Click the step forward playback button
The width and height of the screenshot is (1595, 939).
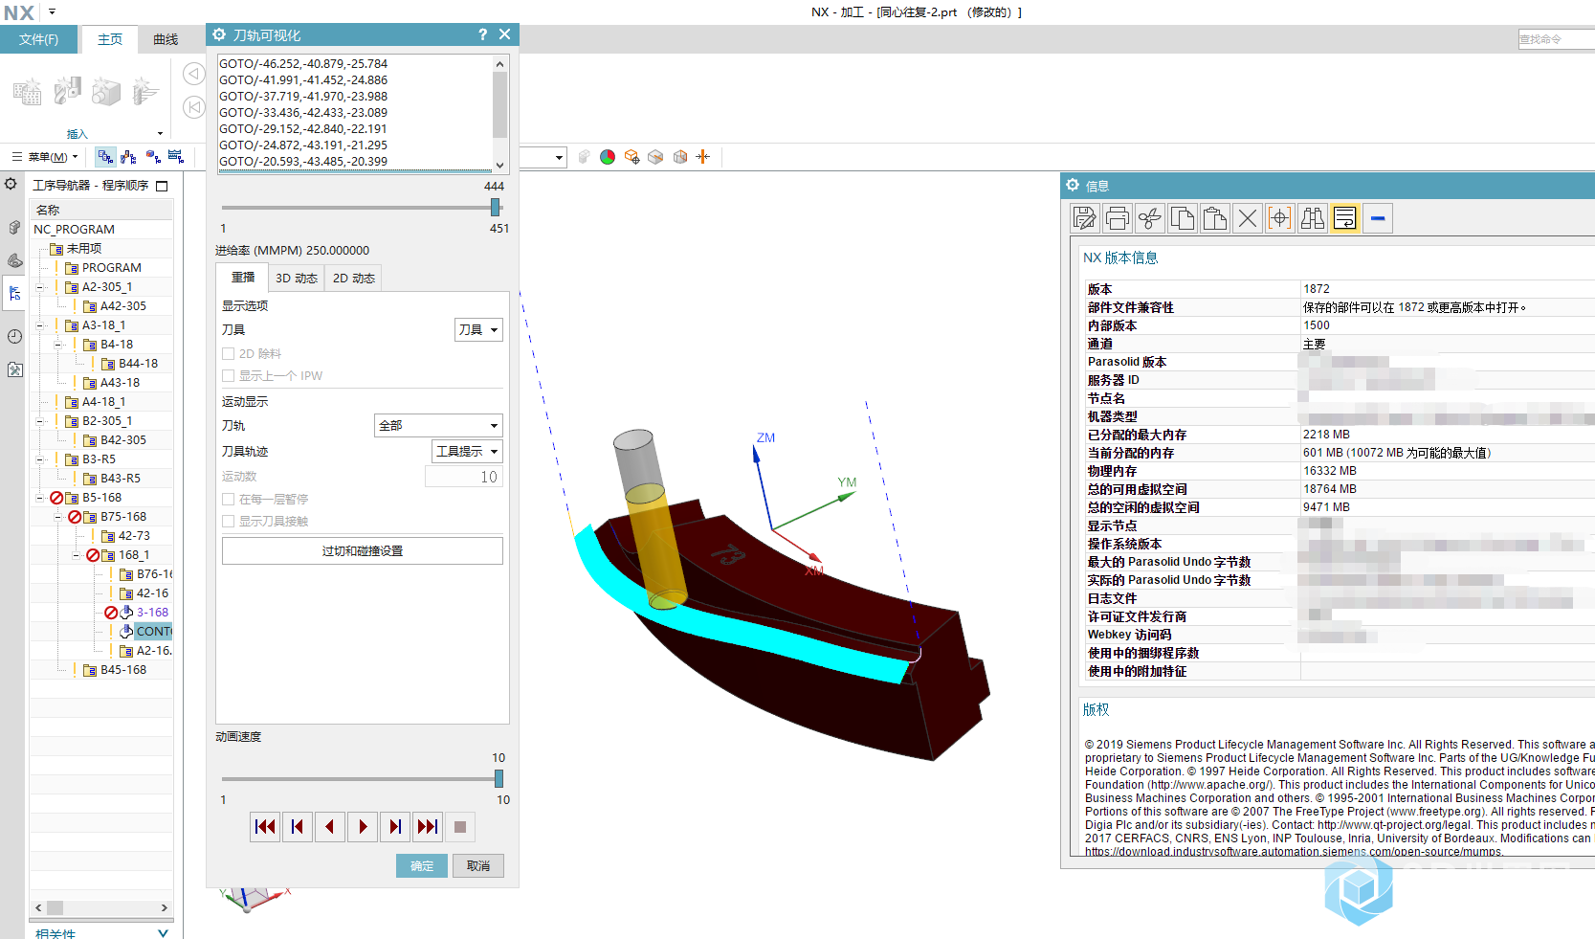coord(395,827)
